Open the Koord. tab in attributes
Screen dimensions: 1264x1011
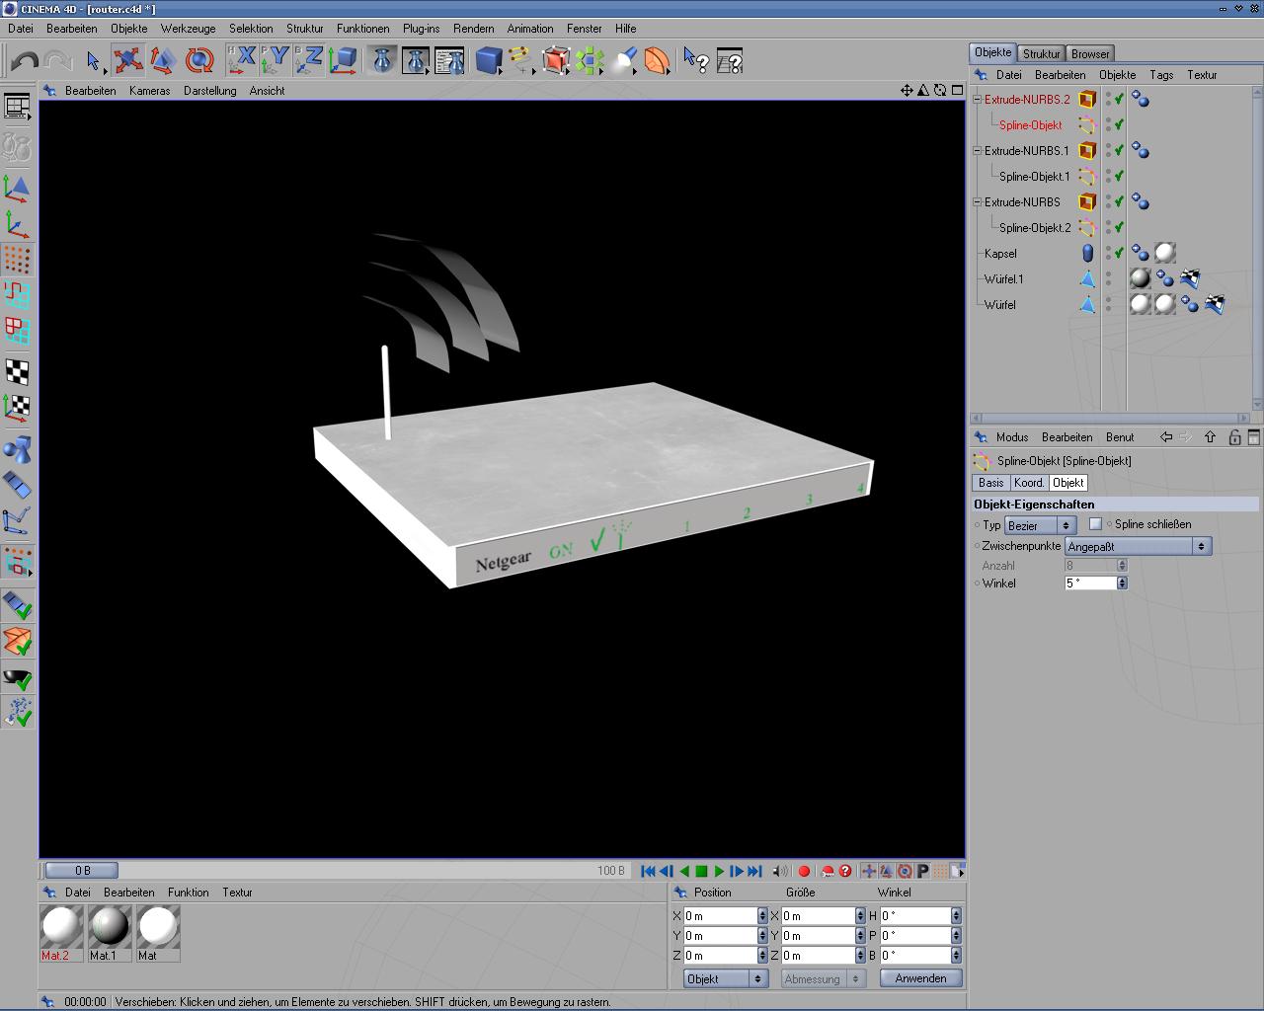[x=1029, y=483]
